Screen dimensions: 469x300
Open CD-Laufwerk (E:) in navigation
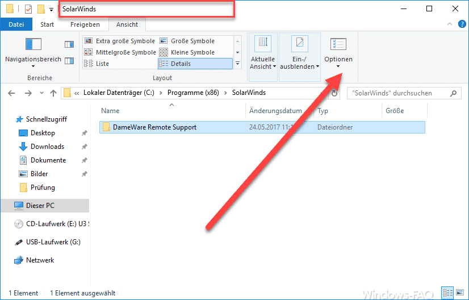click(52, 224)
